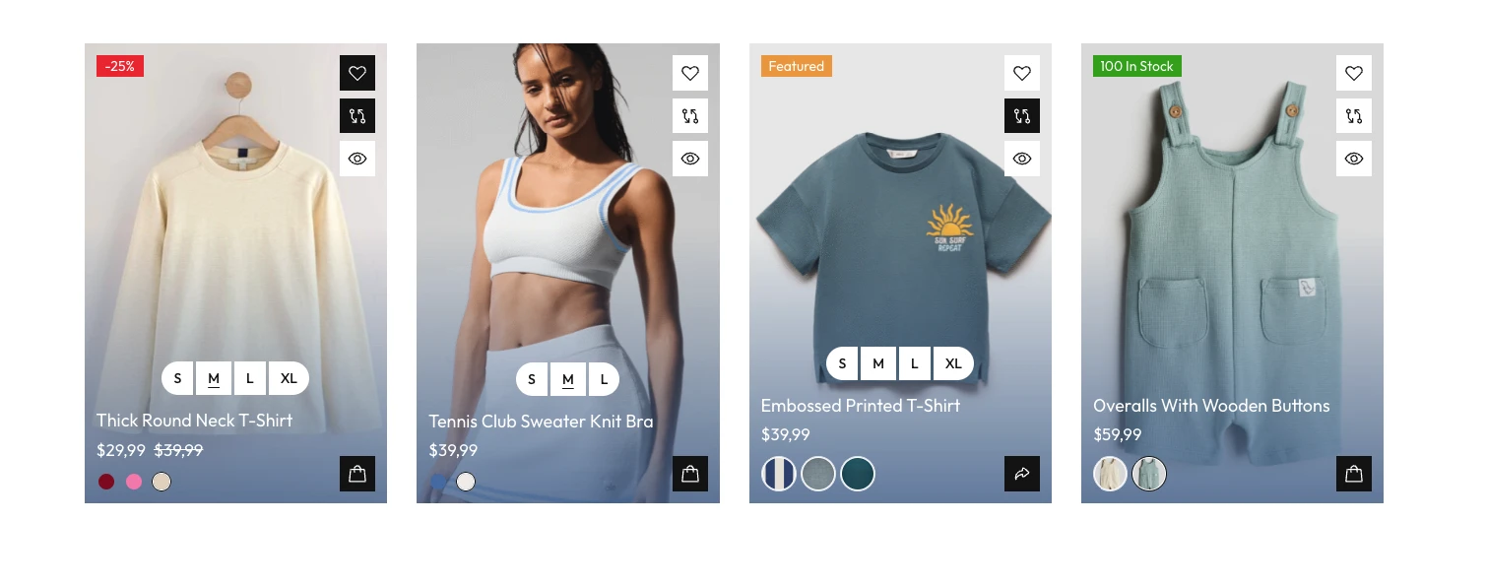Screen dimensions: 1486x586
Task: Open quick view for Tennis Club Sweater Knit Bra
Action: 690,159
